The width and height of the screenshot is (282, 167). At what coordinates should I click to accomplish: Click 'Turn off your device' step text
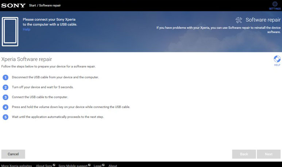point(43,87)
